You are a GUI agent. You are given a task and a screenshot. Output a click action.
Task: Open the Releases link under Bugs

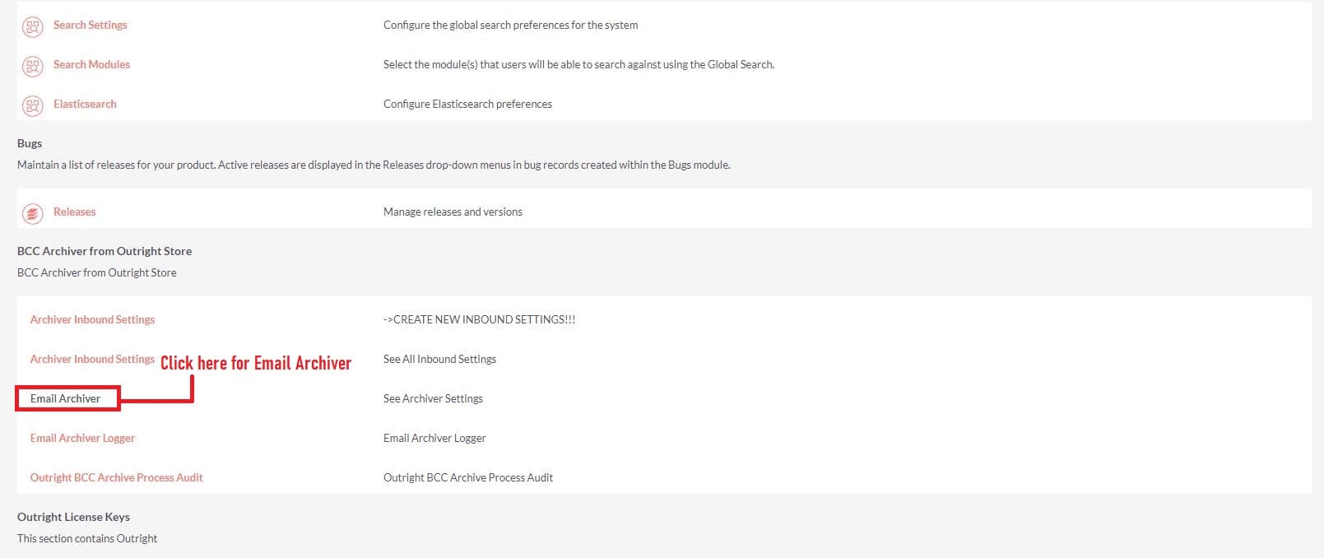pyautogui.click(x=74, y=212)
